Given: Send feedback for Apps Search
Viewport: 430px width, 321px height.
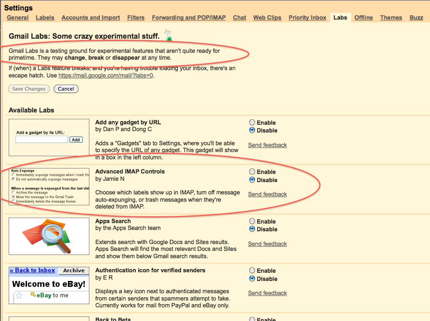Looking at the screenshot, I should click(267, 244).
